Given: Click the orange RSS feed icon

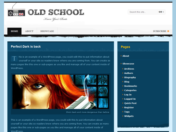Looking at the screenshot, I should tap(168, 31).
